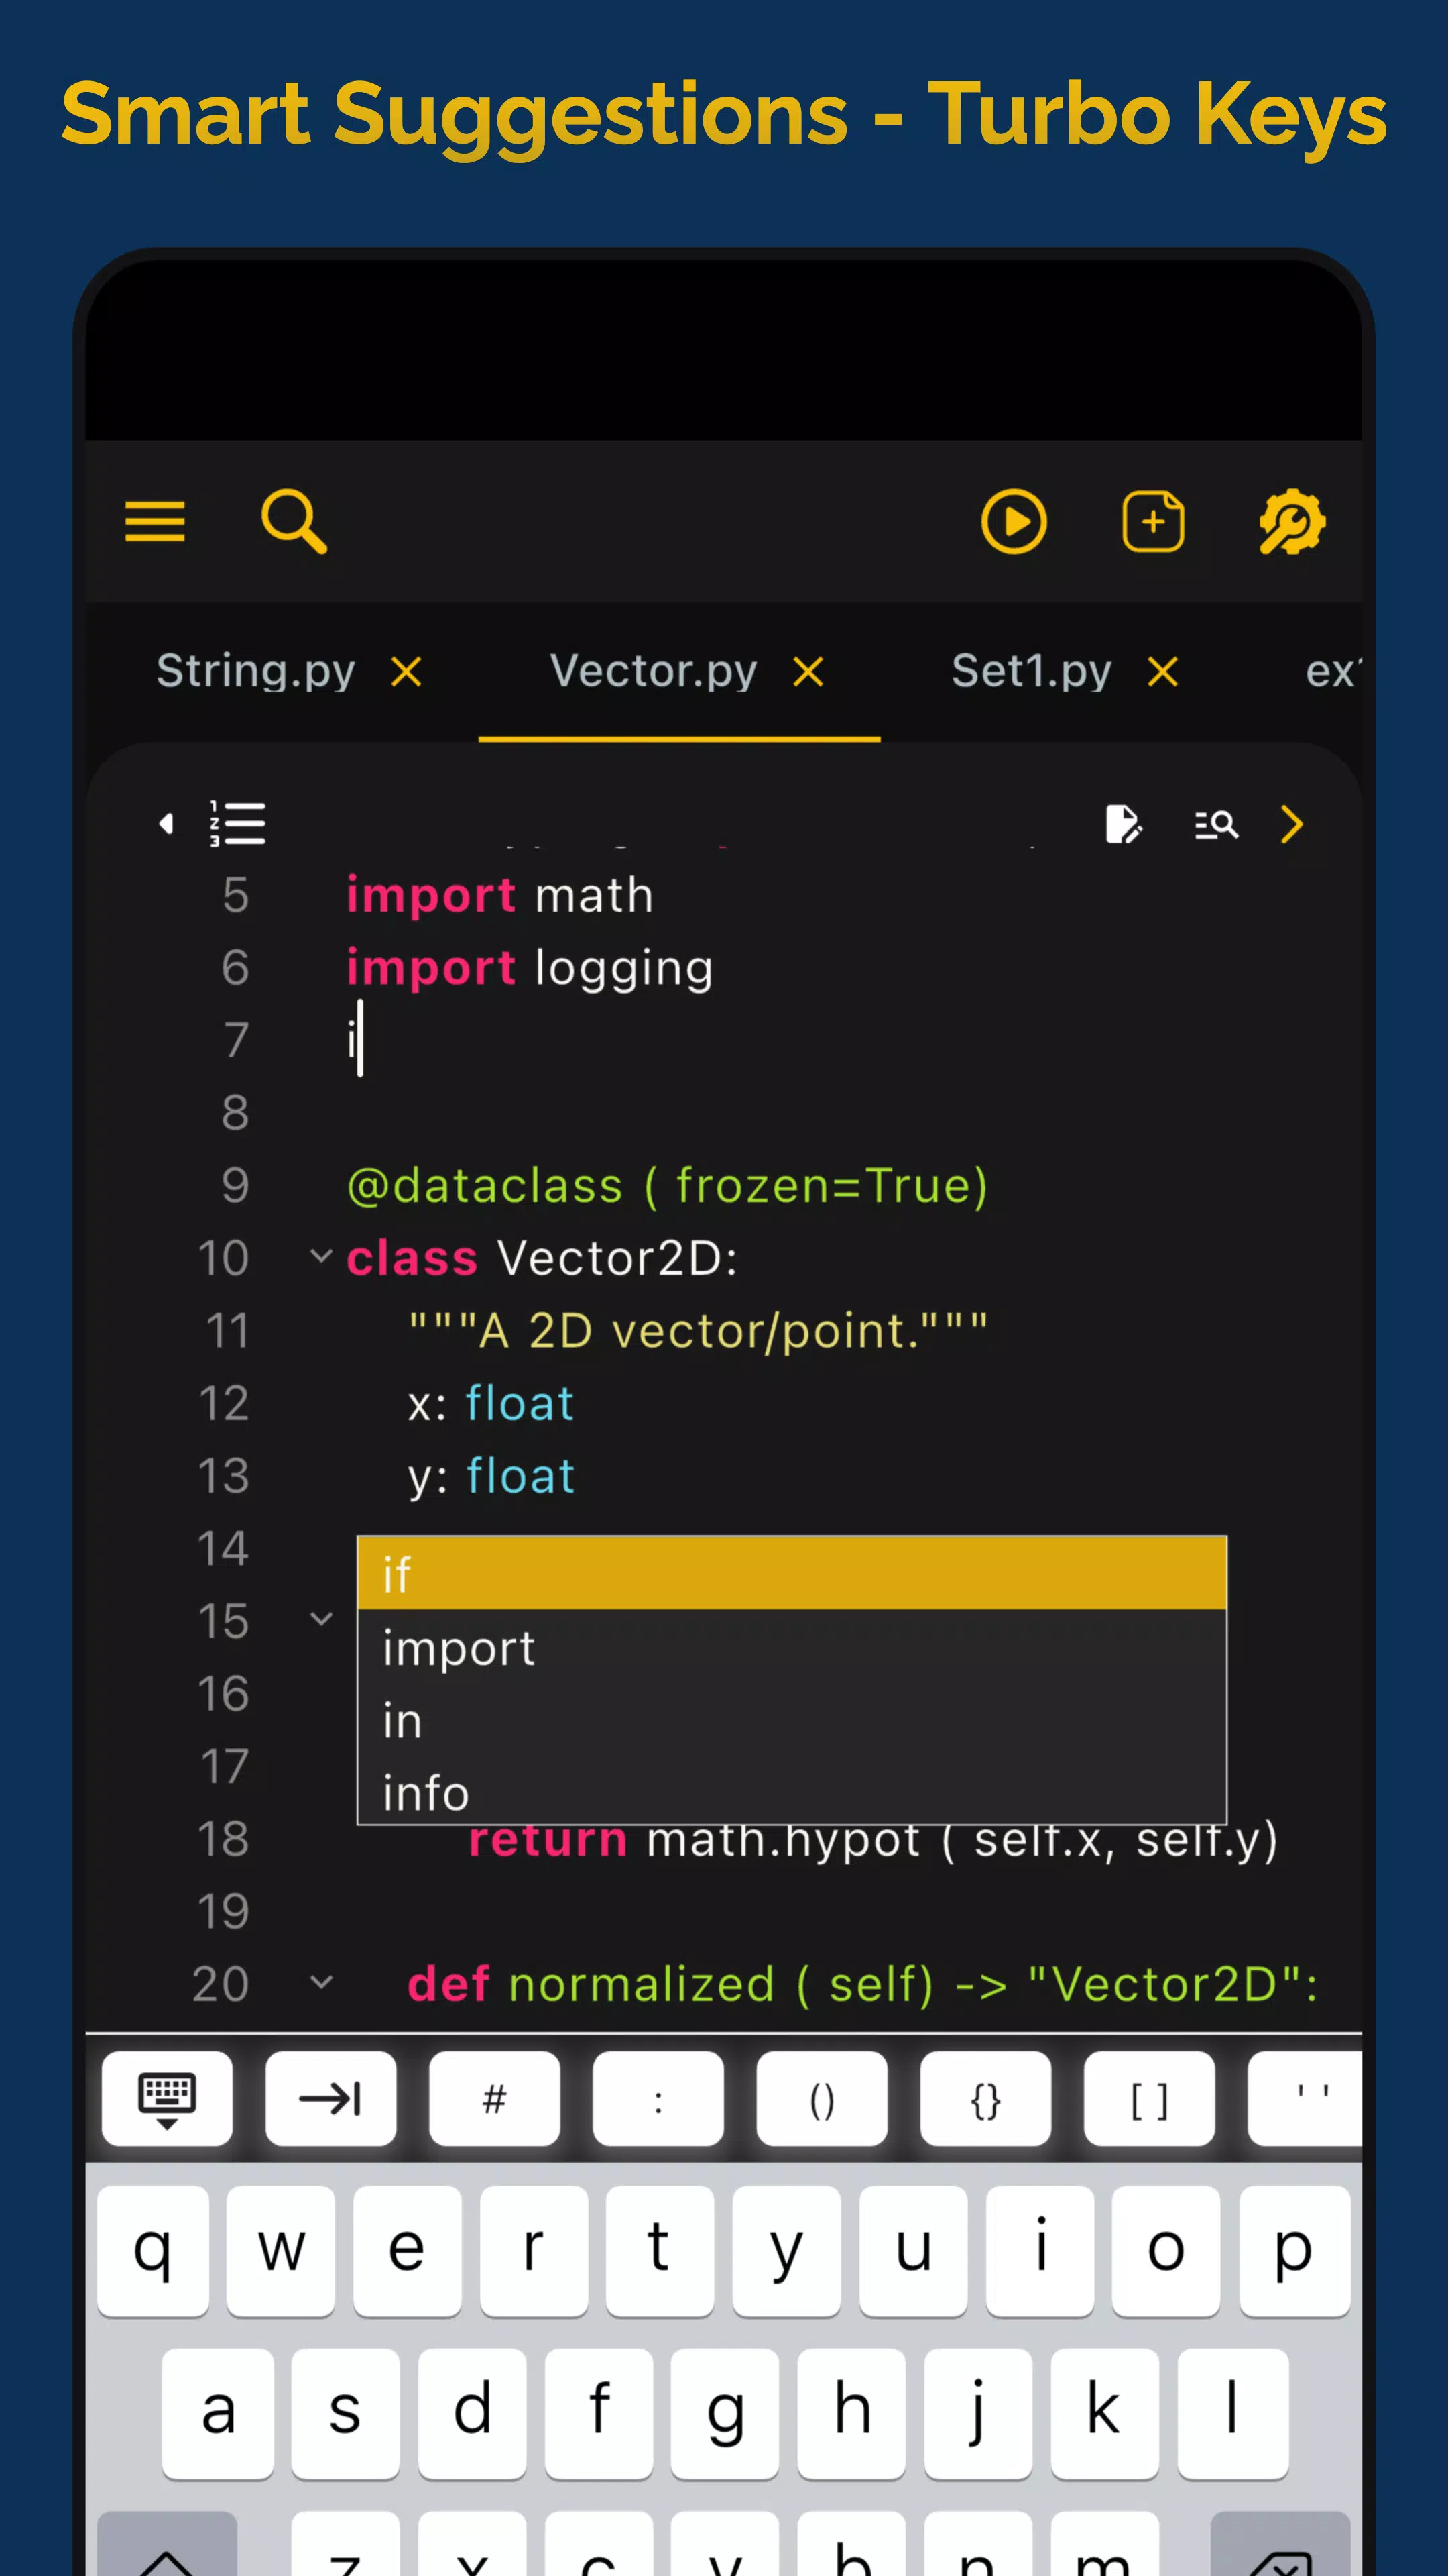The width and height of the screenshot is (1448, 2576).
Task: Tap the edit document pencil icon
Action: pos(1124,824)
